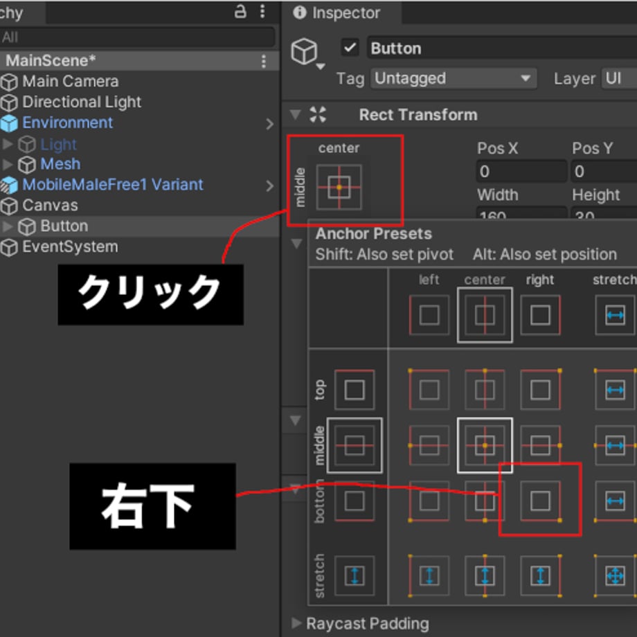Expand the Raycast Padding section
The width and height of the screenshot is (637, 637).
point(296,622)
